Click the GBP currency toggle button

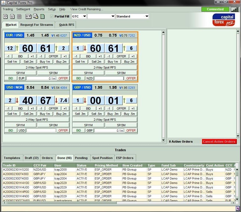coord(89,130)
